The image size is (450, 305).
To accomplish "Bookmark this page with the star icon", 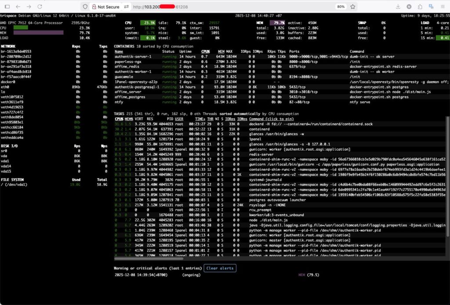I will pos(353,7).
